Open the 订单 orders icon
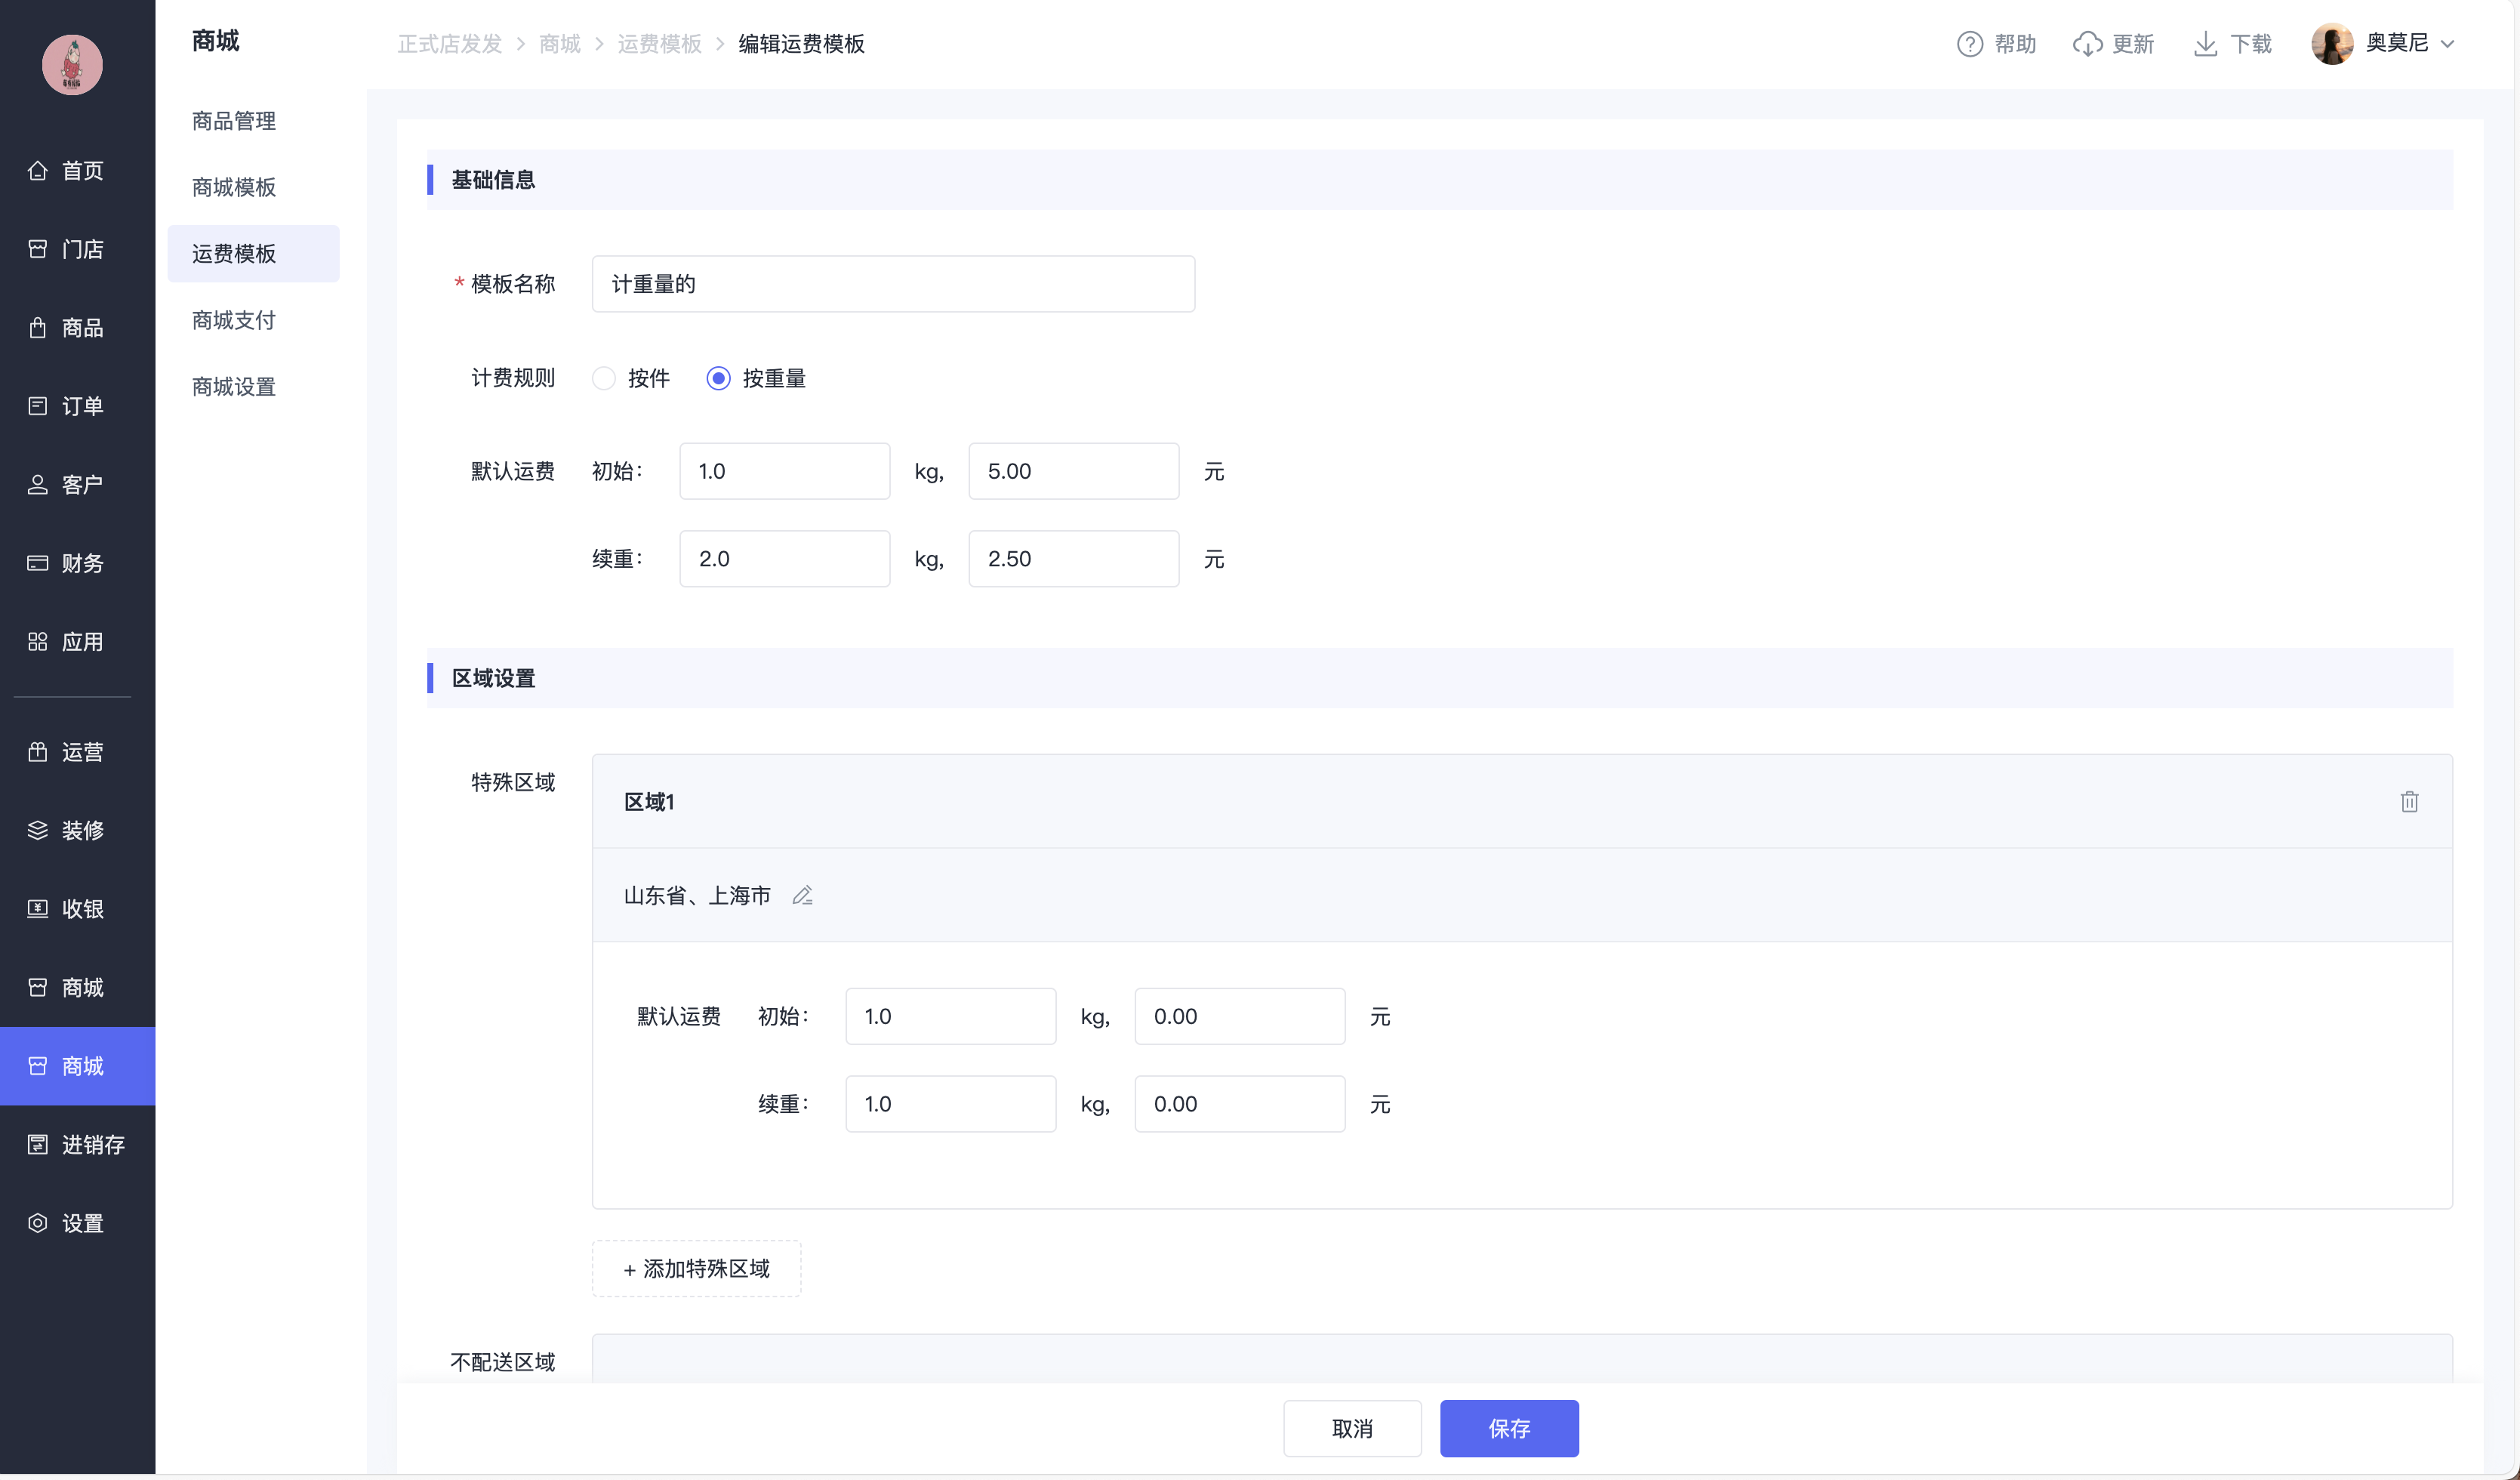 point(38,406)
